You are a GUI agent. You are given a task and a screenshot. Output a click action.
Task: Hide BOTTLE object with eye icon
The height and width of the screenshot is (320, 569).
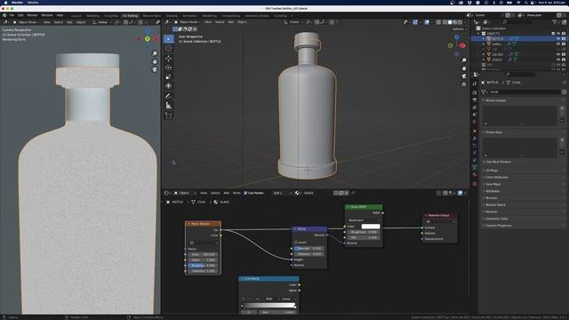(x=558, y=38)
